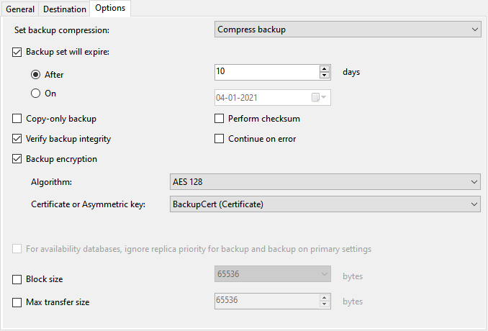Open the Destination tab
488x331 pixels.
[x=65, y=9]
